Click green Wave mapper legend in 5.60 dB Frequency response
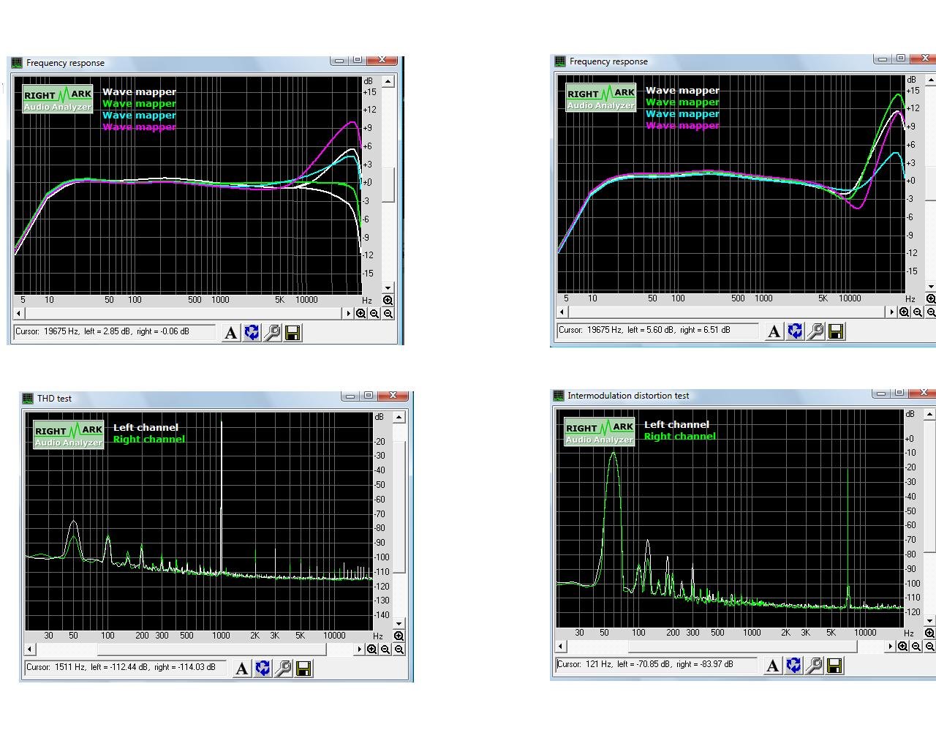Viewport: 936px width, 749px height. 682,102
